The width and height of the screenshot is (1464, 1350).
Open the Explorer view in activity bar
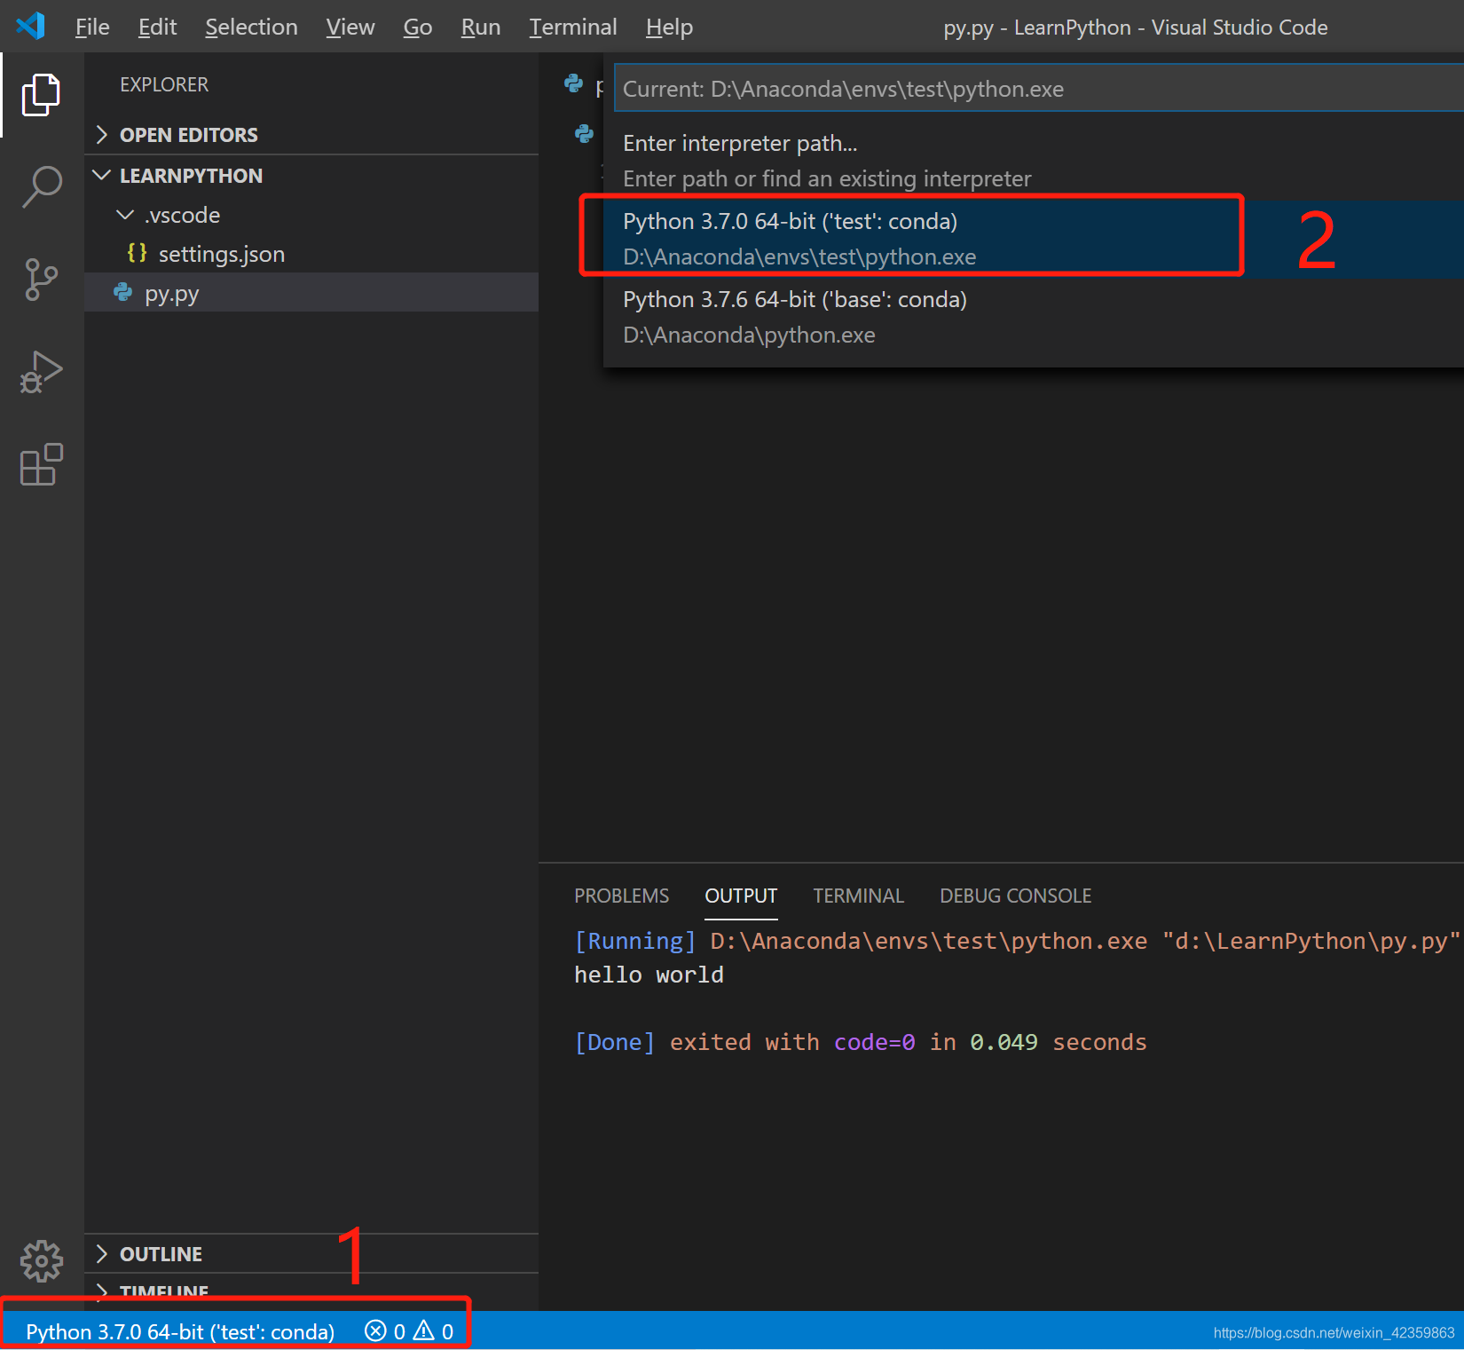click(x=41, y=95)
